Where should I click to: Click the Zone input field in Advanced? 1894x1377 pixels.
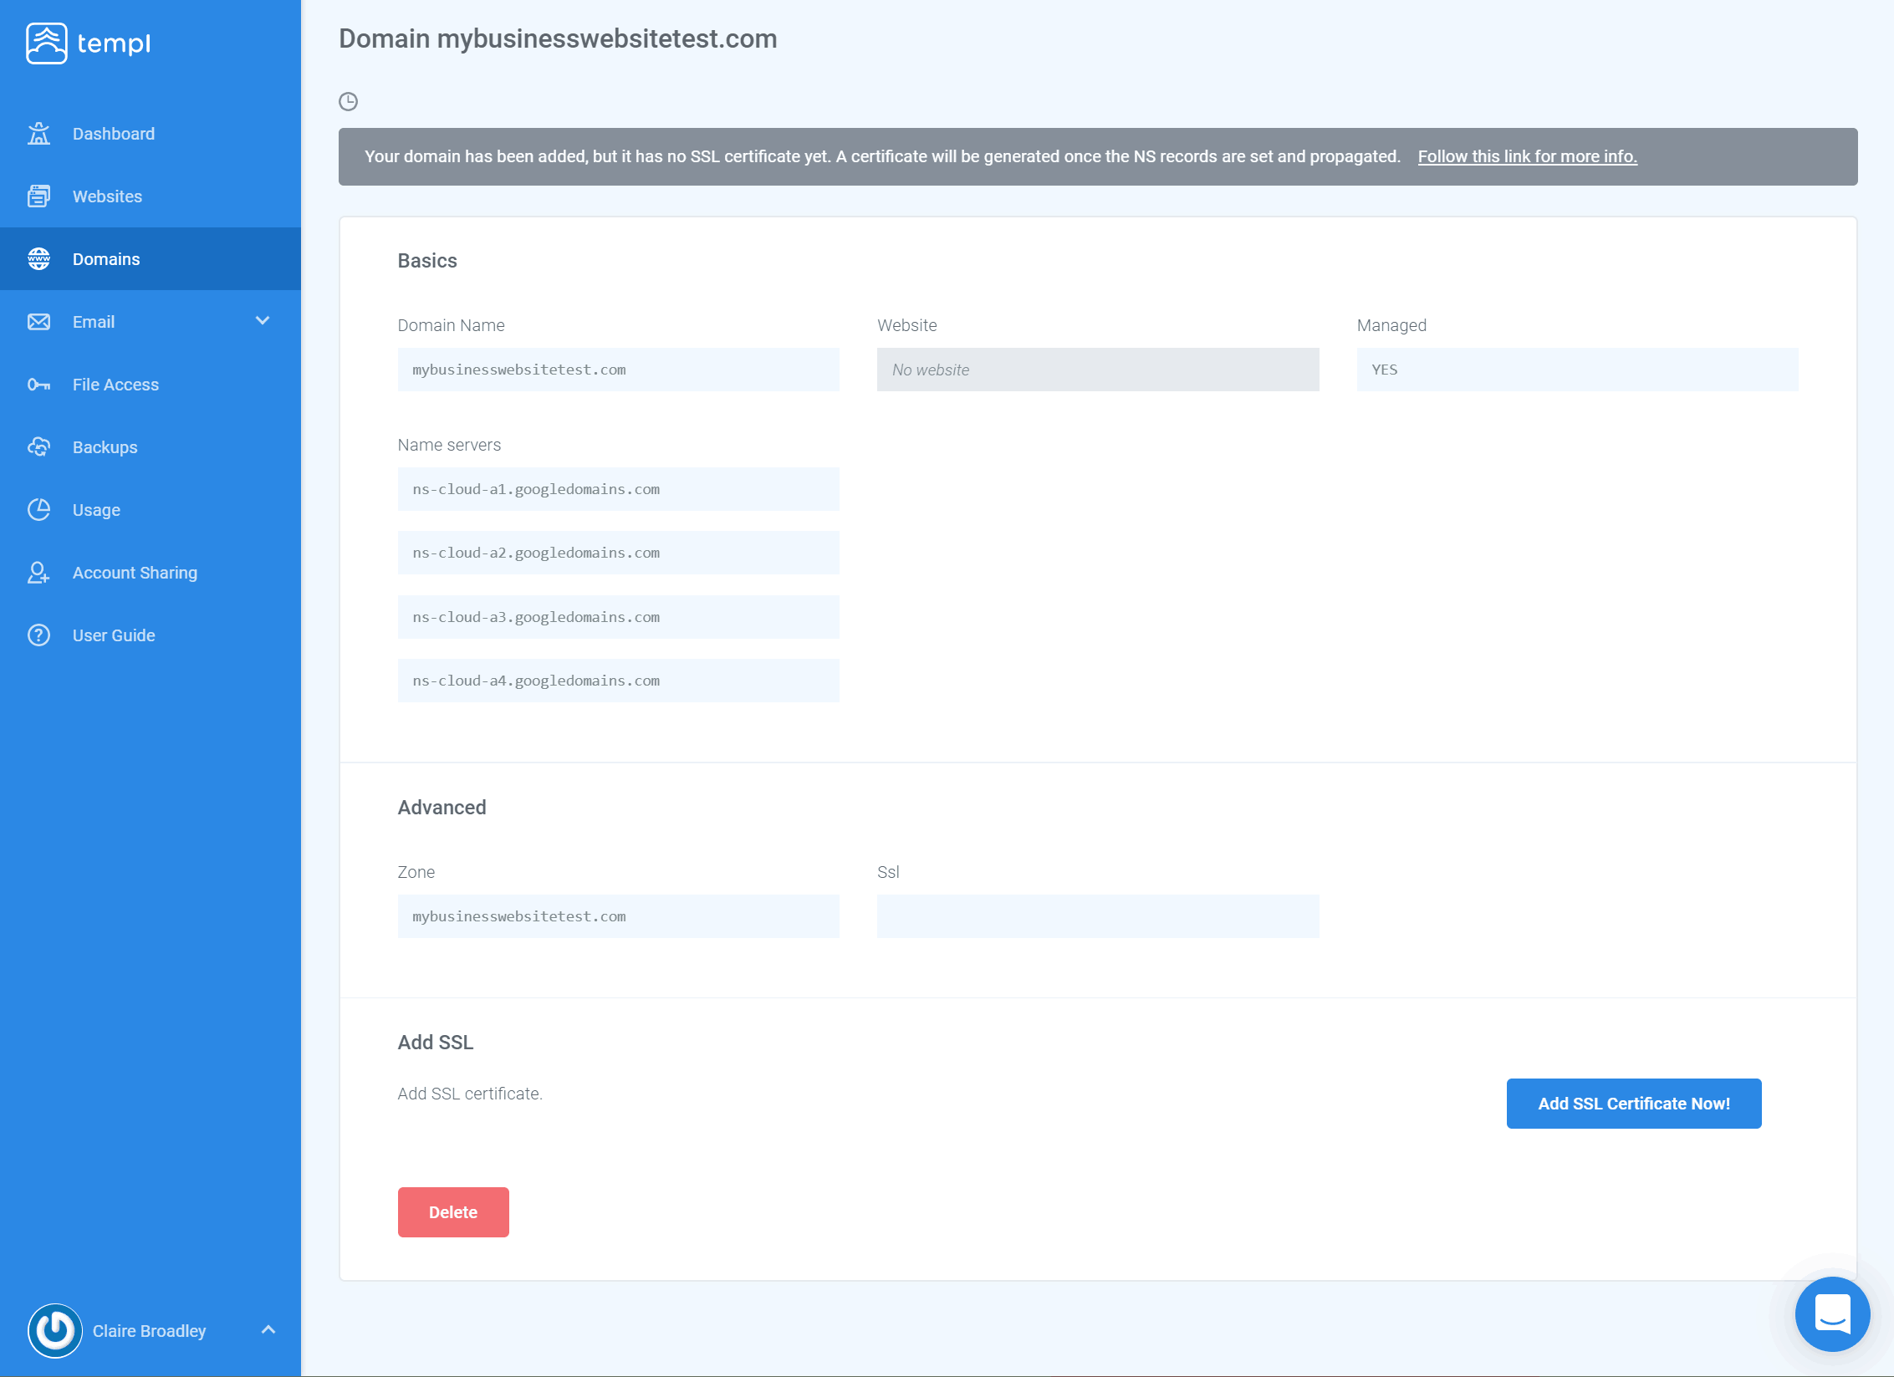click(618, 915)
